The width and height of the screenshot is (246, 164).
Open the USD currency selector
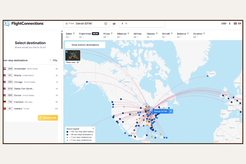pyautogui.click(x=226, y=24)
